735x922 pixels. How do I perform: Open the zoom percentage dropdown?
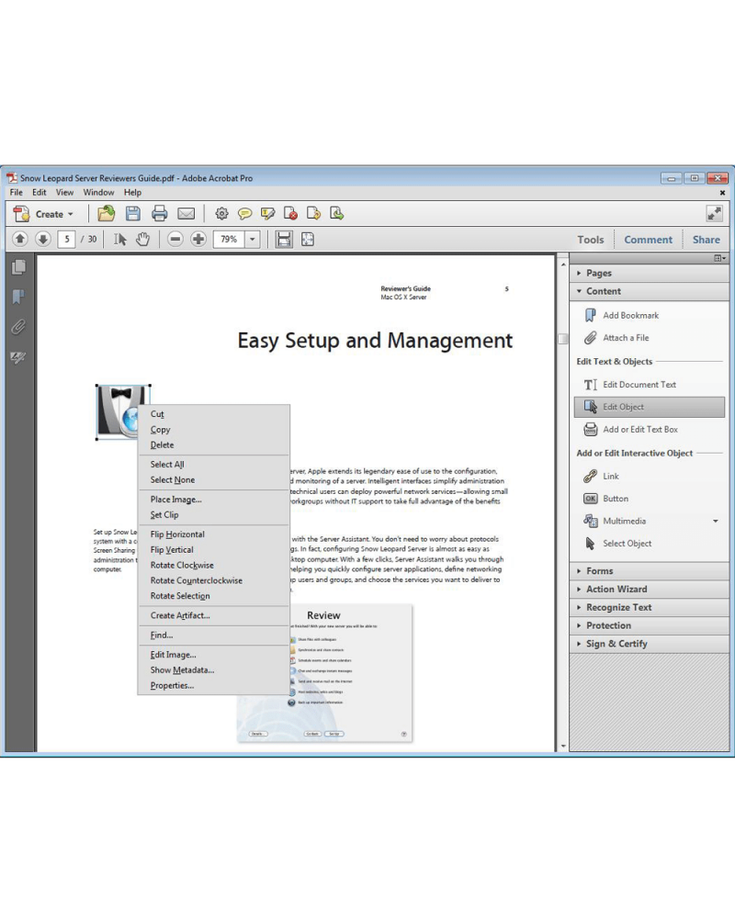(253, 240)
